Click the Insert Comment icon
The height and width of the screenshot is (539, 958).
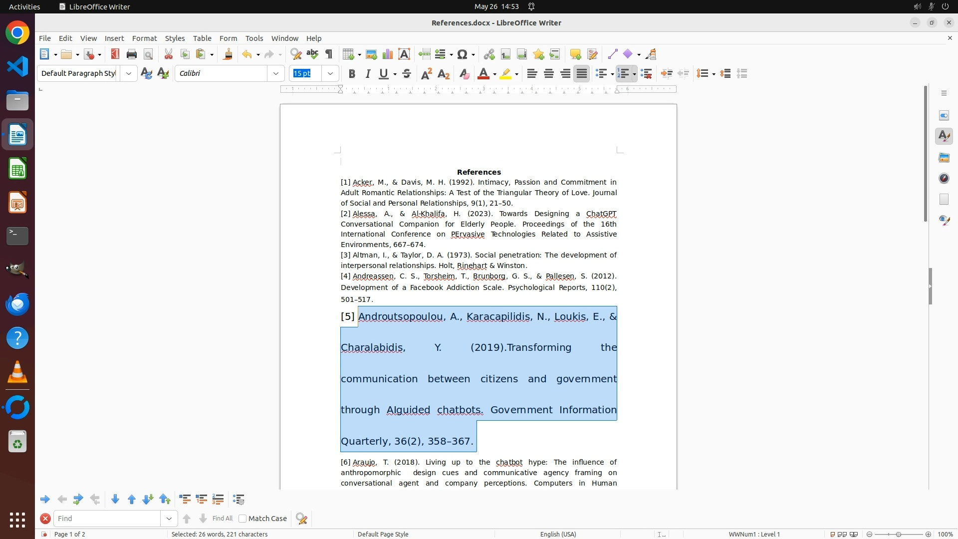(x=575, y=54)
